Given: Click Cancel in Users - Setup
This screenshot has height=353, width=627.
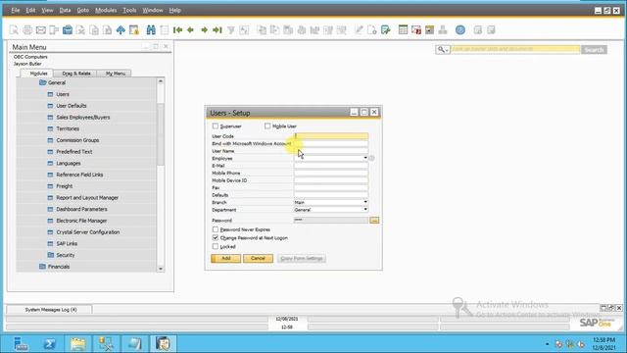Looking at the screenshot, I should [258, 258].
